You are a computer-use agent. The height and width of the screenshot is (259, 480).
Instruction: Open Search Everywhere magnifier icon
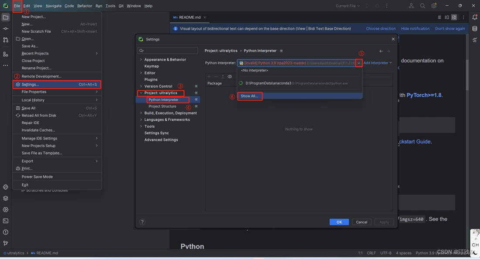[x=423, y=6]
